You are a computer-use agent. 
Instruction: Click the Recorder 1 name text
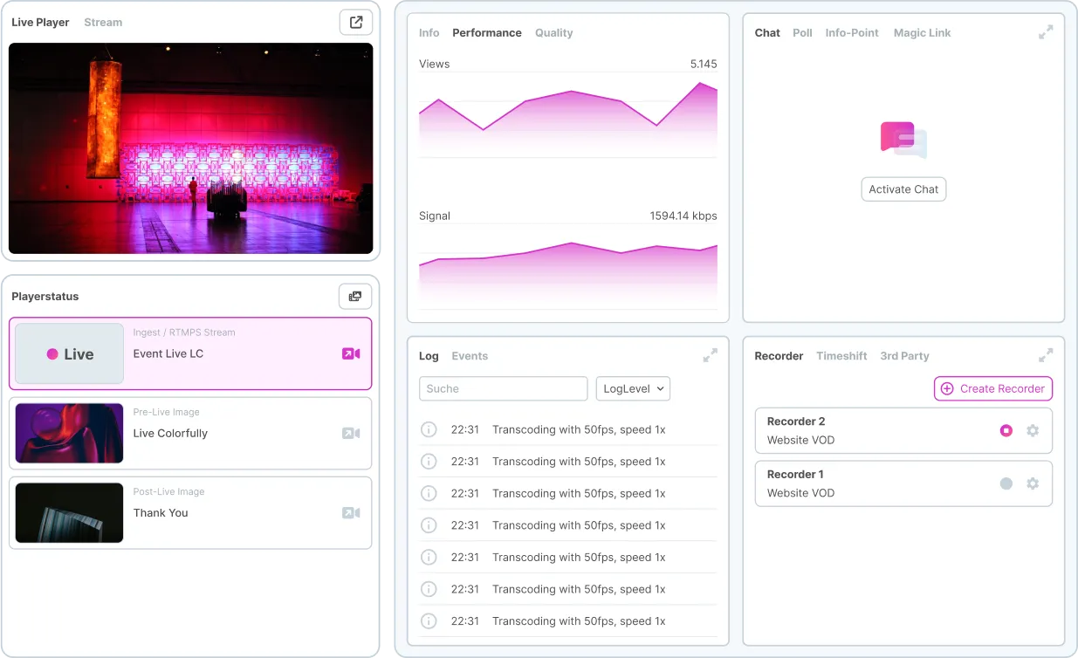tap(795, 475)
